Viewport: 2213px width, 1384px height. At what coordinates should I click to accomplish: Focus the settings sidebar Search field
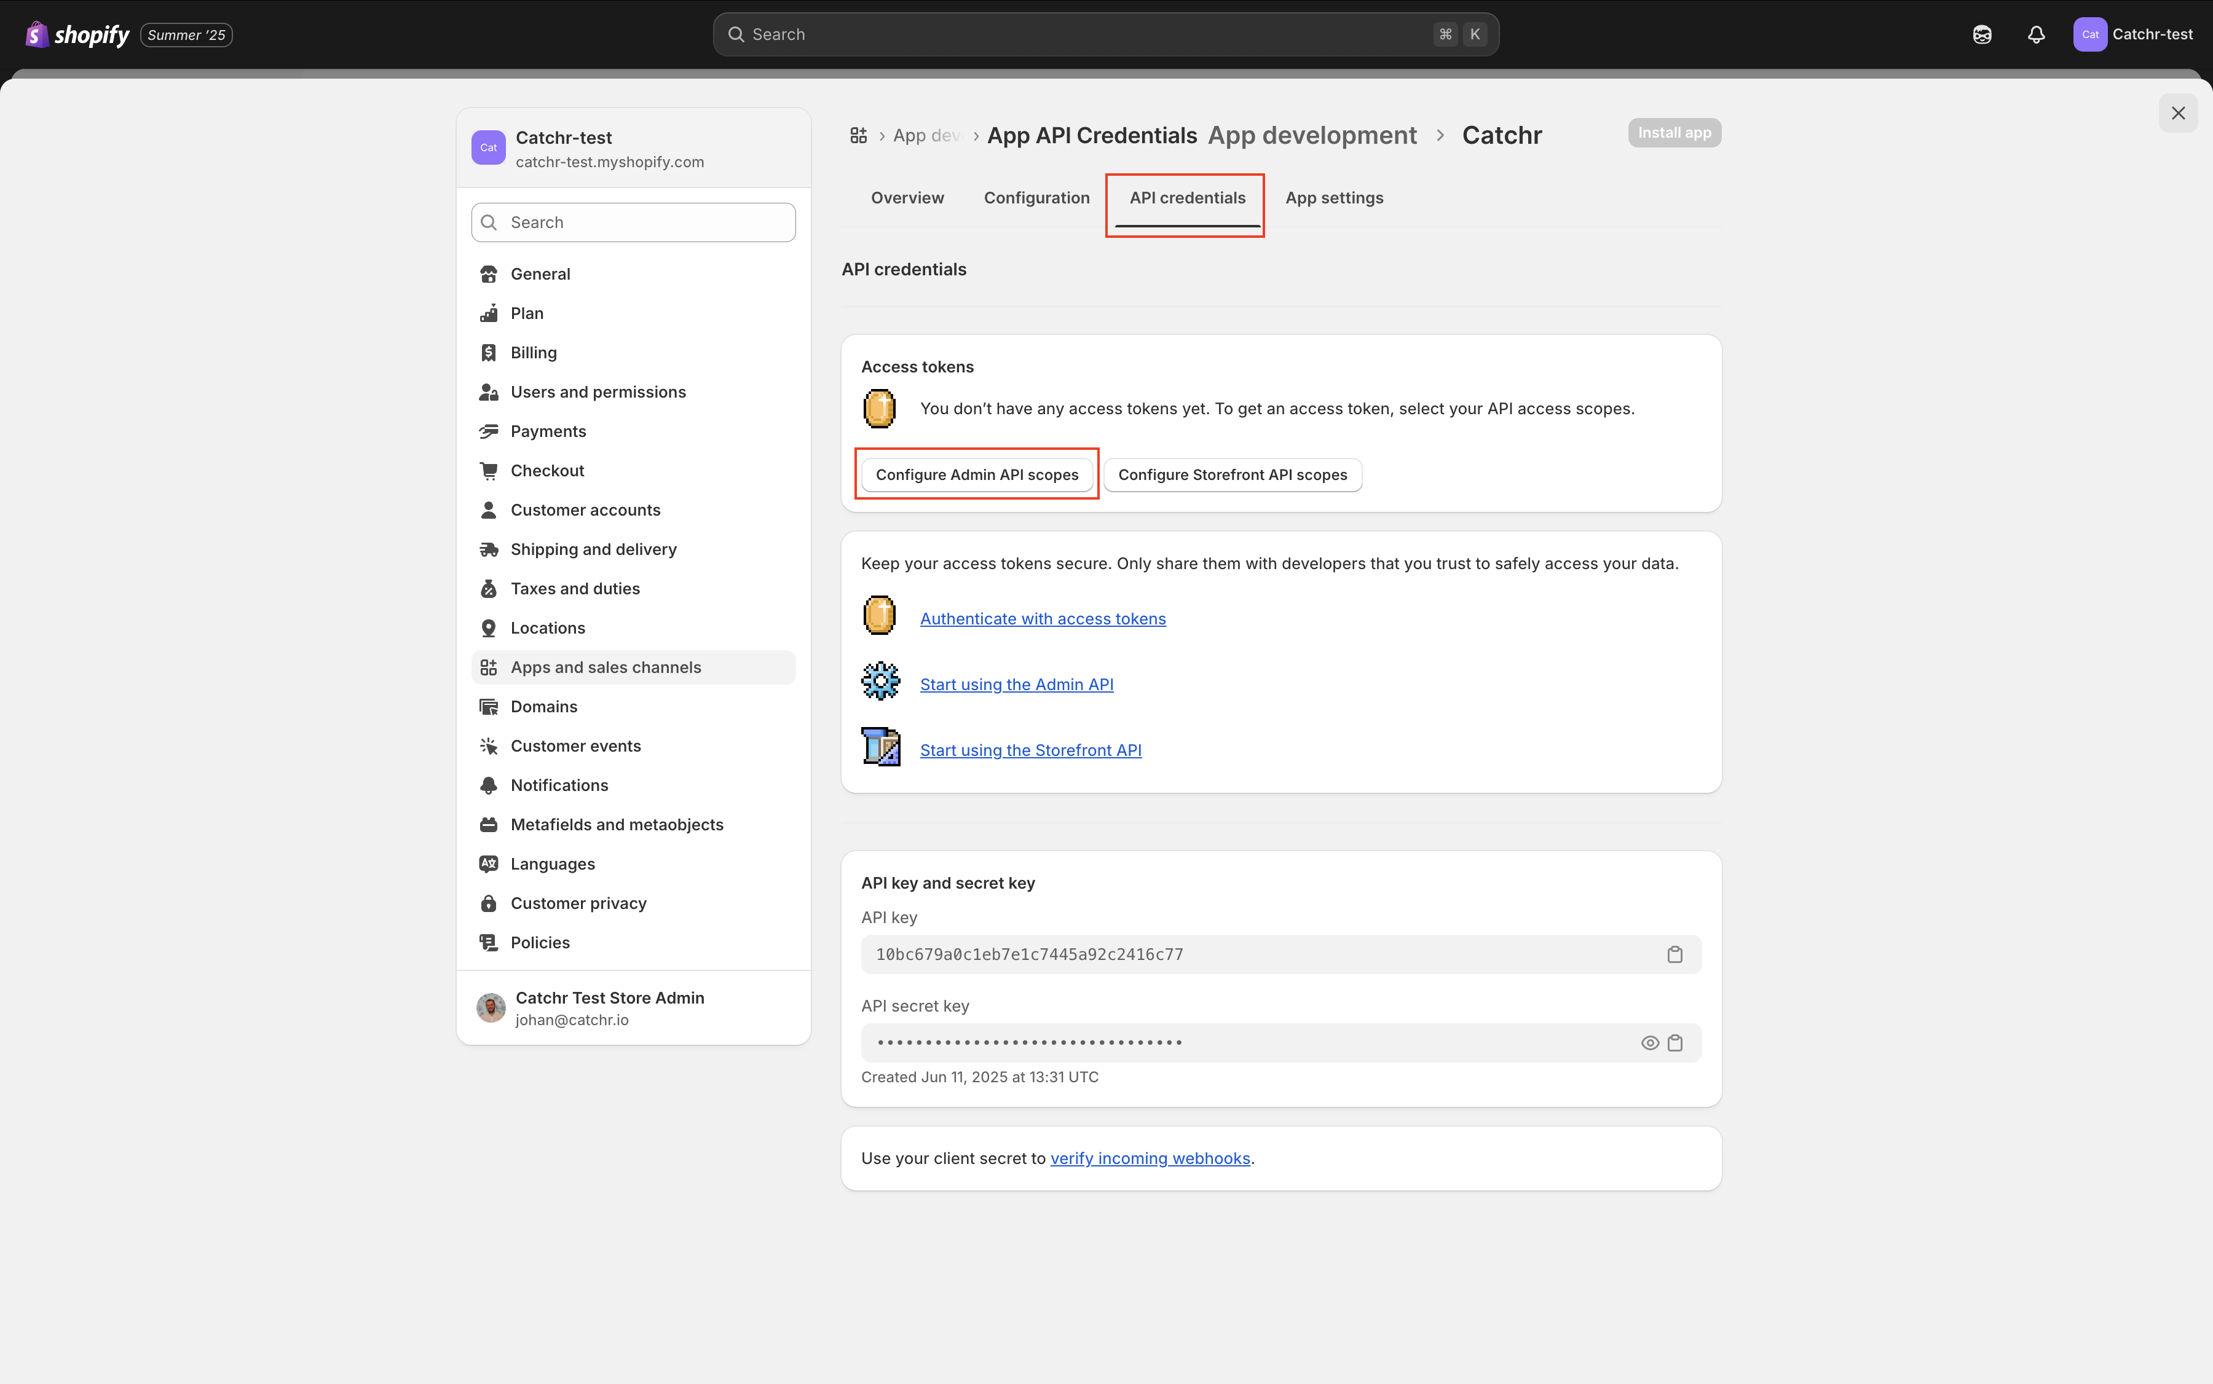634,222
